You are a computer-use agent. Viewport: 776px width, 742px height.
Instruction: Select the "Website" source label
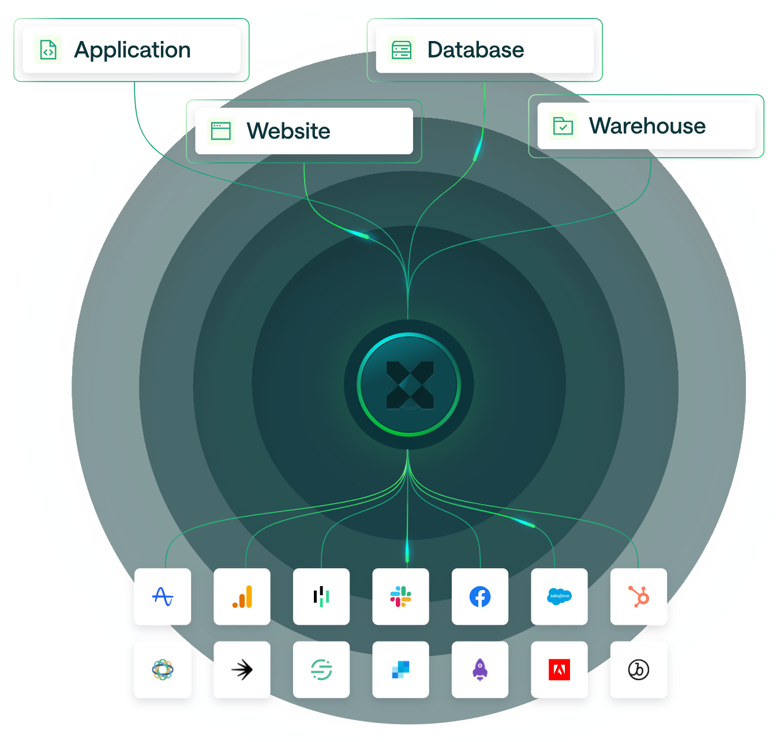click(x=288, y=131)
